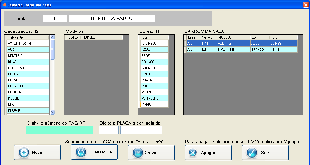The image size is (310, 165).
Task: Click the AZUL cell in car table
Action: click(x=260, y=43)
